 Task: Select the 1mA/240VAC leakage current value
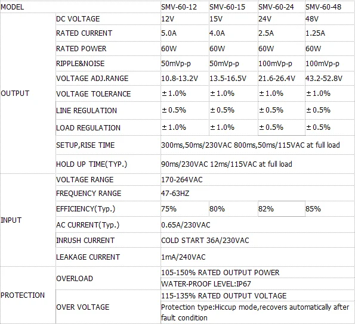click(183, 257)
